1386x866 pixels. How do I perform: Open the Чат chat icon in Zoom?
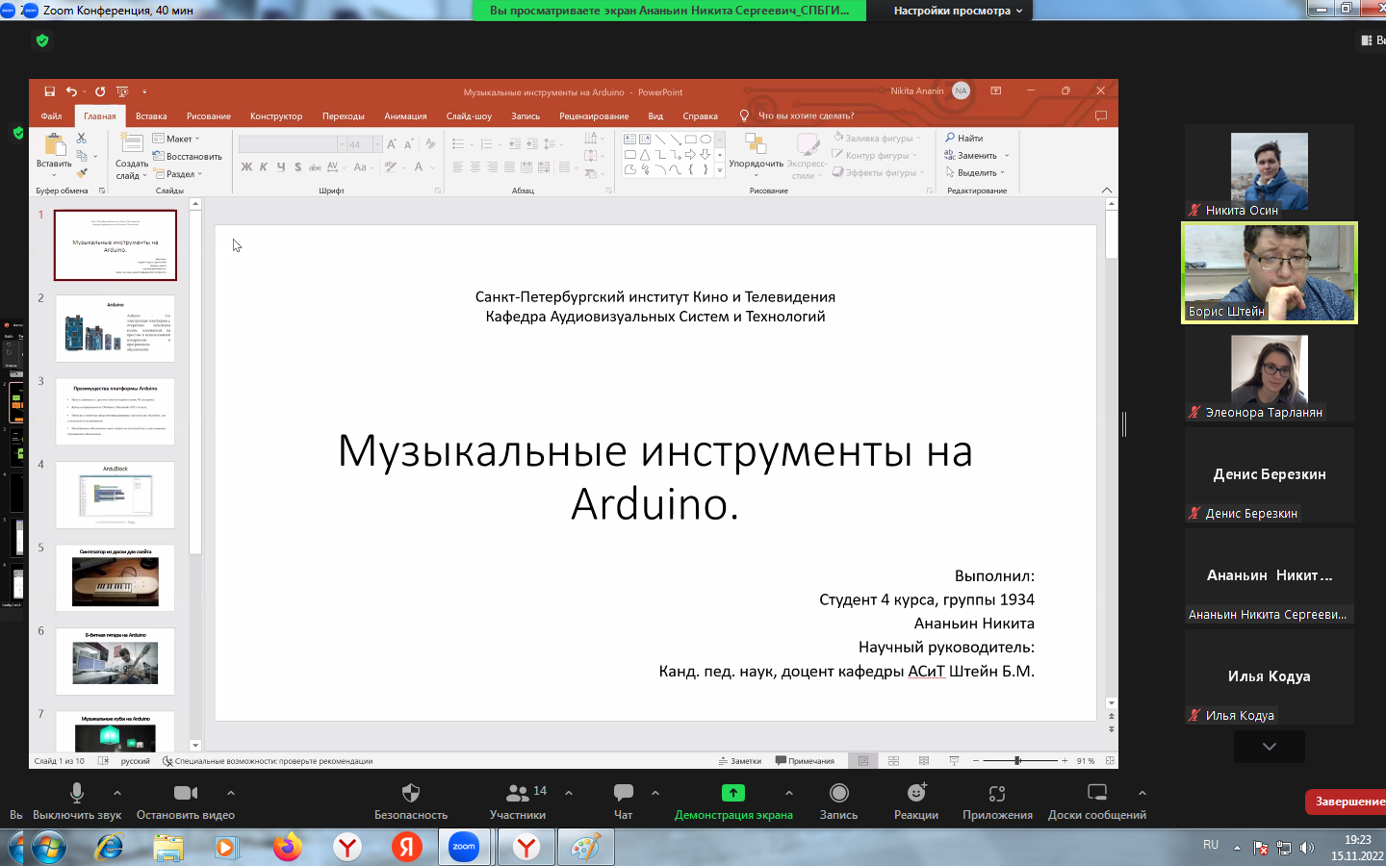pyautogui.click(x=624, y=793)
